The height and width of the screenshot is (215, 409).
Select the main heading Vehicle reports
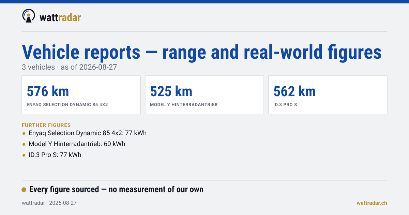[201, 52]
